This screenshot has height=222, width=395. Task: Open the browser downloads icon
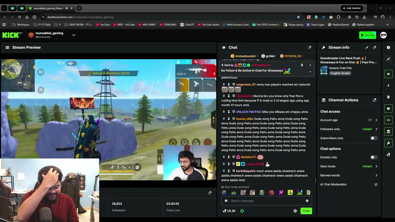(x=364, y=17)
